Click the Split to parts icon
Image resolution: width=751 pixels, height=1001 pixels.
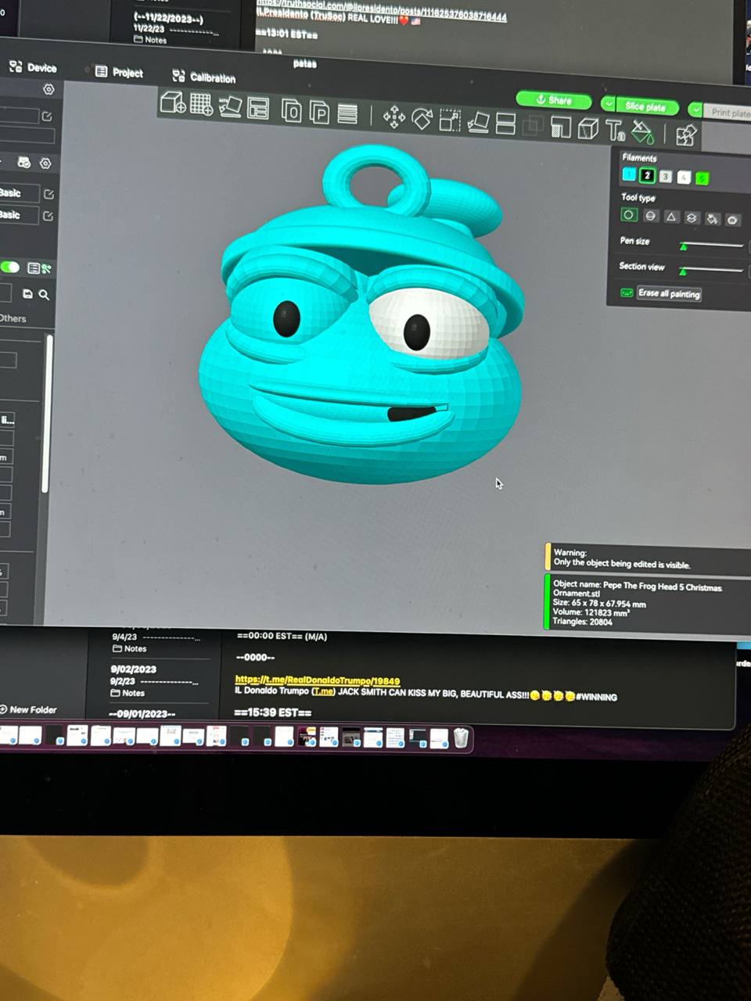319,113
